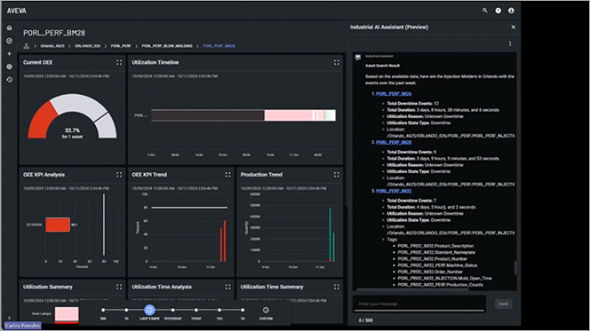Viewport: 590px width, 331px height.
Task: Maximize the Utilization Time Summary widget
Action: click(337, 287)
